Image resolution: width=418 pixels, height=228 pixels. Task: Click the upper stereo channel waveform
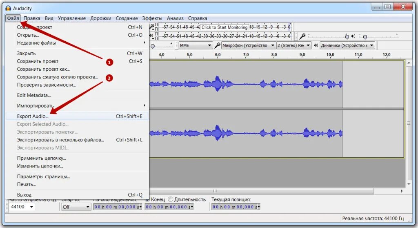(x=246, y=84)
